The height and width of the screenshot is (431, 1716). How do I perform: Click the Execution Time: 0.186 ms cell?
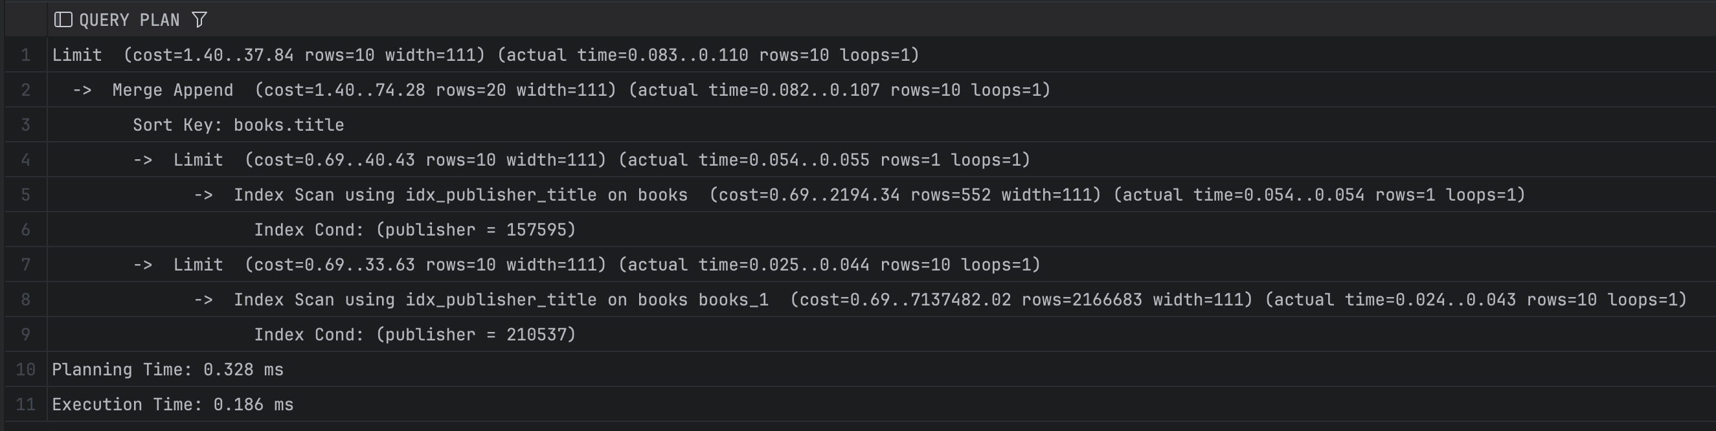coord(172,405)
